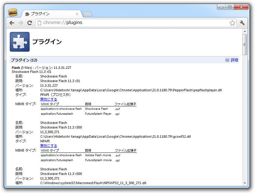
Task: Close the プラグイン tab
Action: tap(77, 14)
